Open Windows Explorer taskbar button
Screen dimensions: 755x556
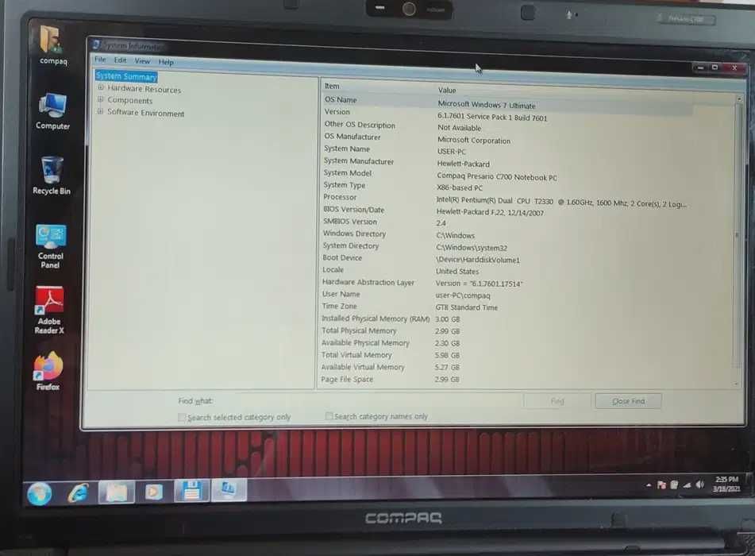(117, 492)
